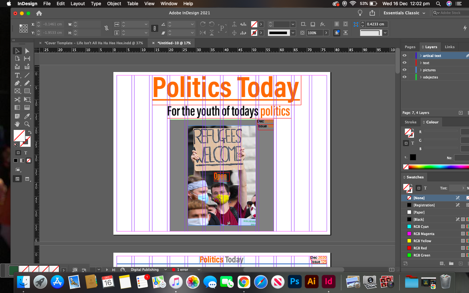Image resolution: width=469 pixels, height=293 pixels.
Task: Expand the artical text layer
Action: coord(420,55)
